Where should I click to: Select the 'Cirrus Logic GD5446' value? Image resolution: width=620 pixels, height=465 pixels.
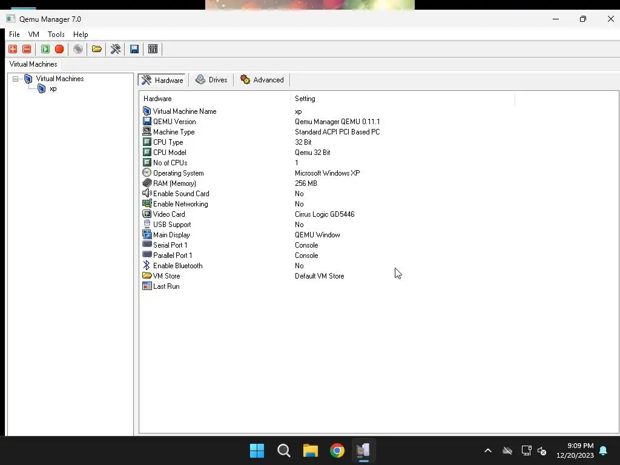325,214
